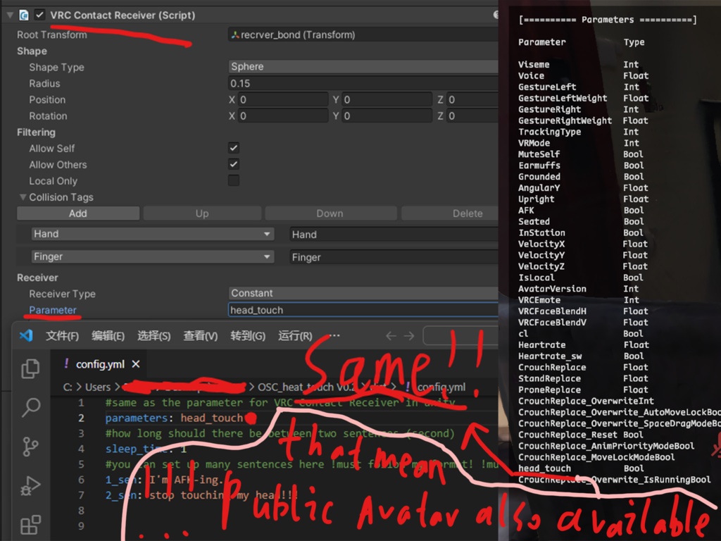The width and height of the screenshot is (721, 541).
Task: Click the Parameter field containing head_touch
Action: [x=363, y=309]
